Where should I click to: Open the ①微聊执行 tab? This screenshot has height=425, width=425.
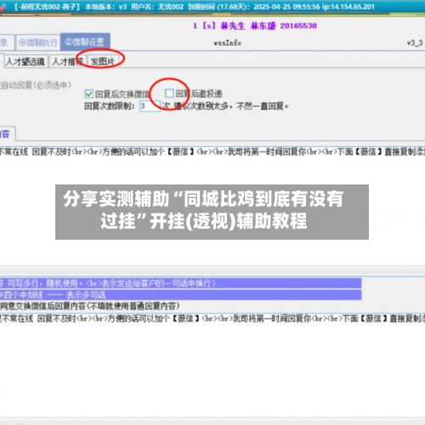tap(38, 42)
